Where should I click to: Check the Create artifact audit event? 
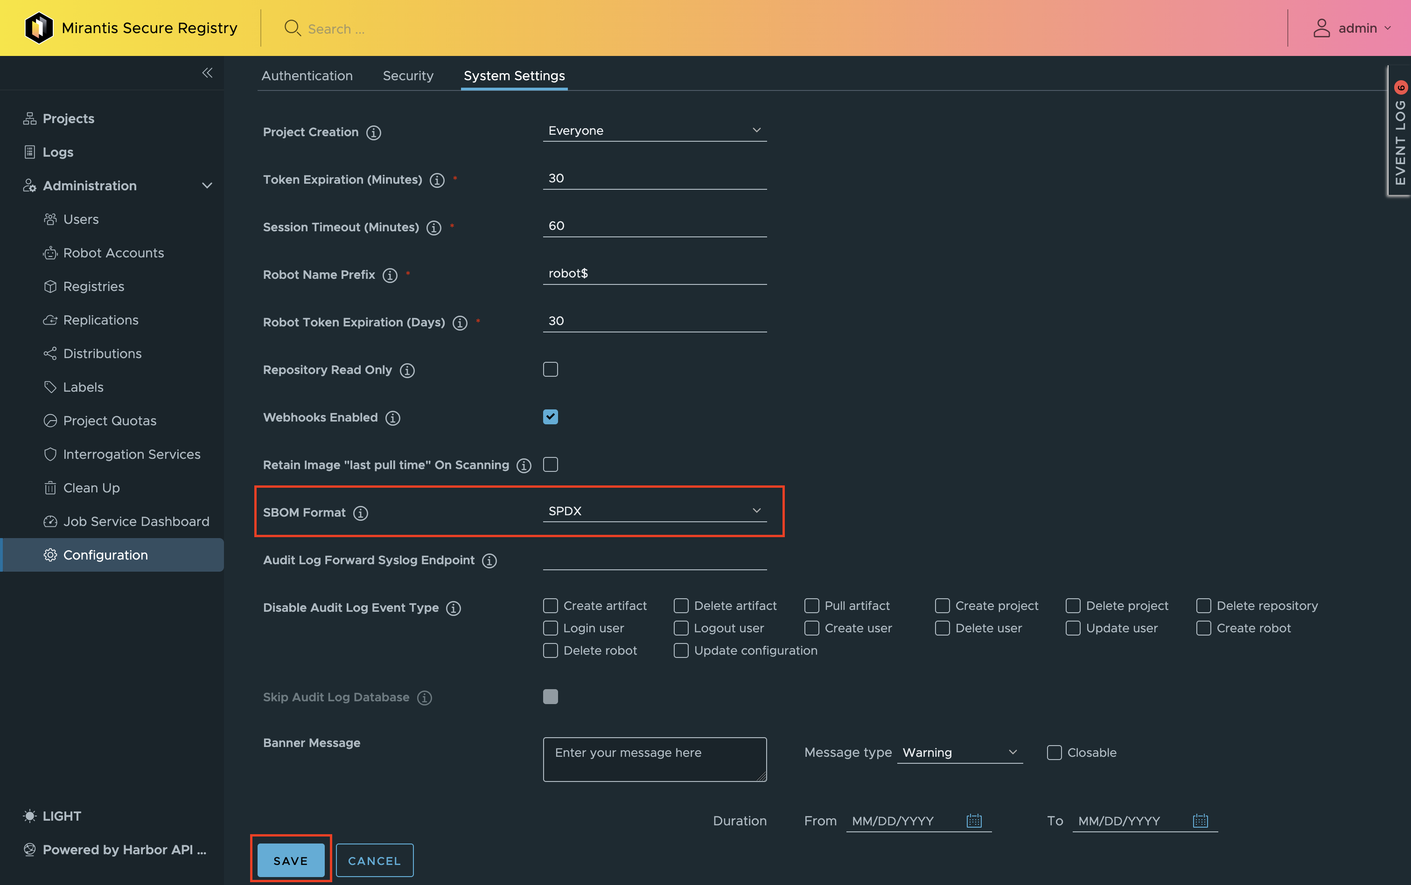tap(551, 605)
